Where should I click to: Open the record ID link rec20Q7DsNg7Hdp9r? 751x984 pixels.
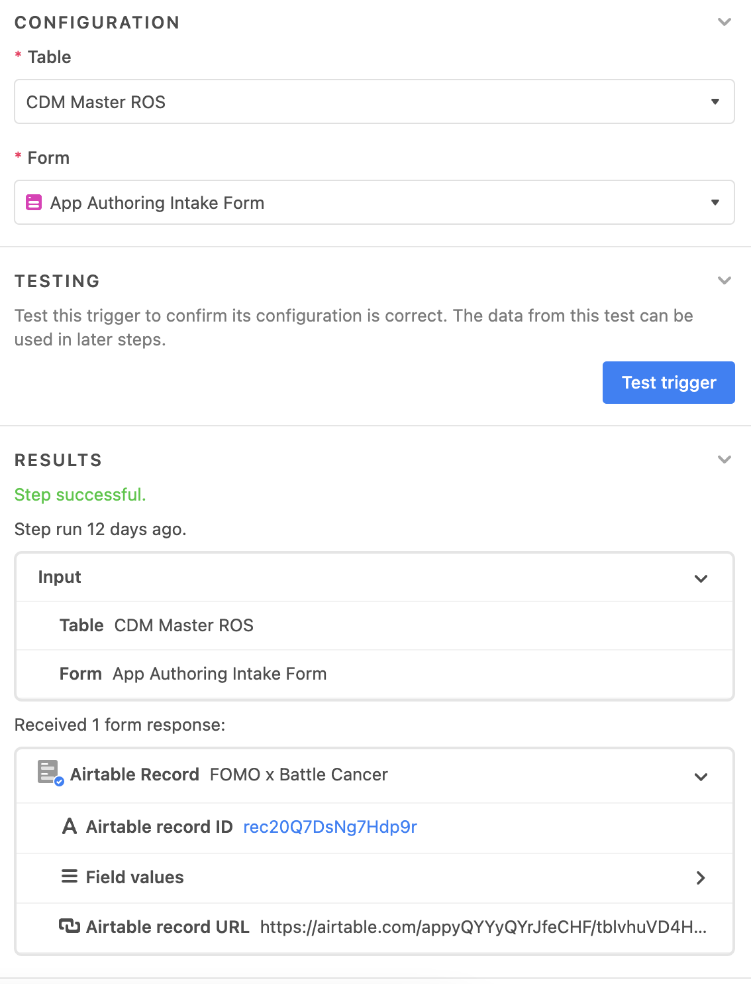pyautogui.click(x=330, y=827)
